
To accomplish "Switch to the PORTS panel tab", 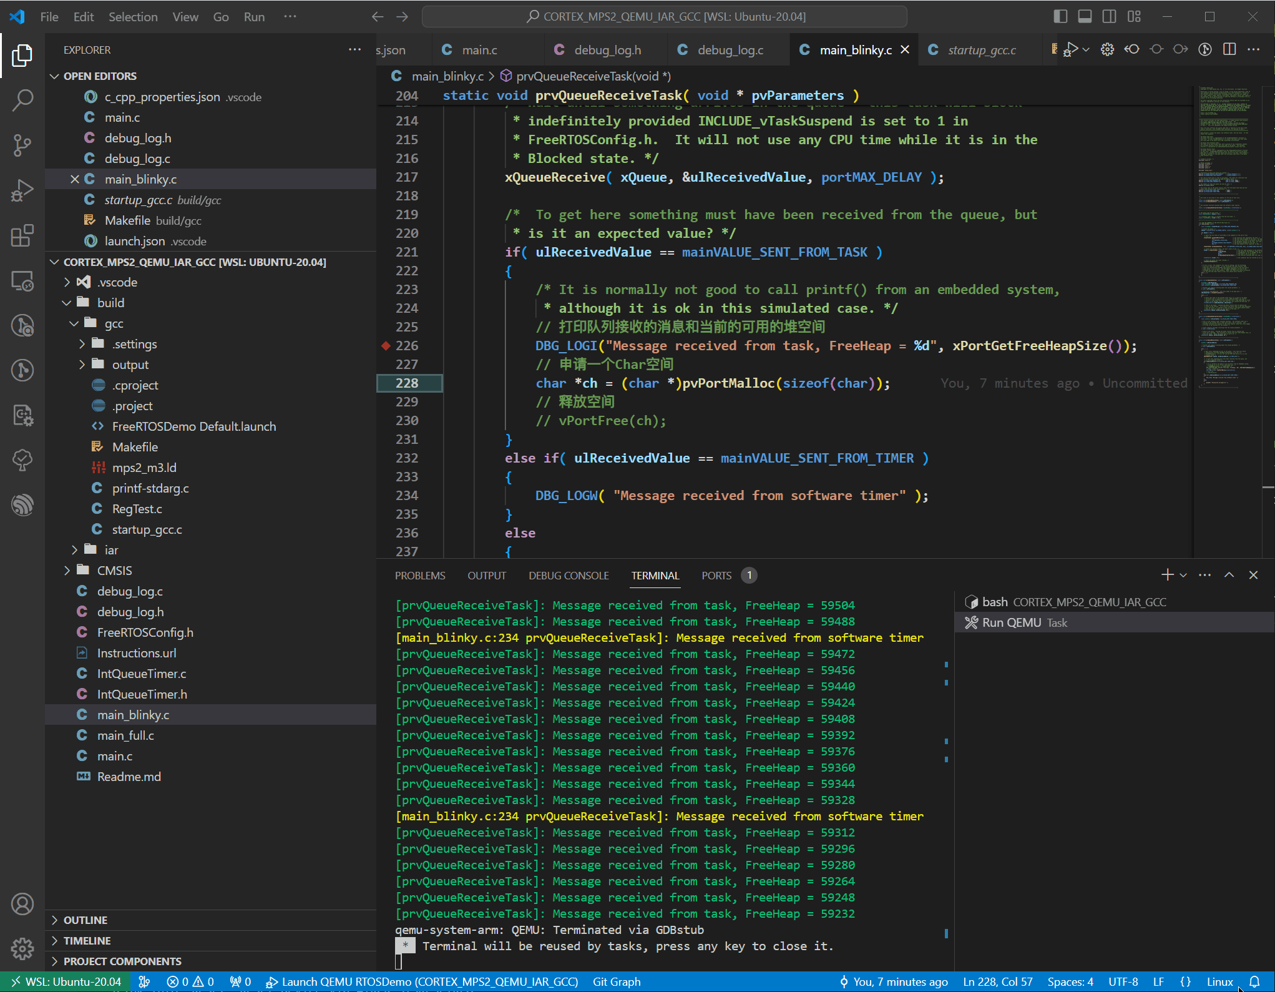I will [x=716, y=576].
